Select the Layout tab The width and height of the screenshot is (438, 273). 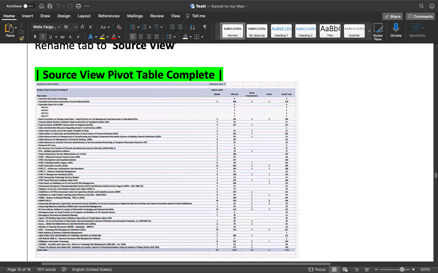[84, 16]
